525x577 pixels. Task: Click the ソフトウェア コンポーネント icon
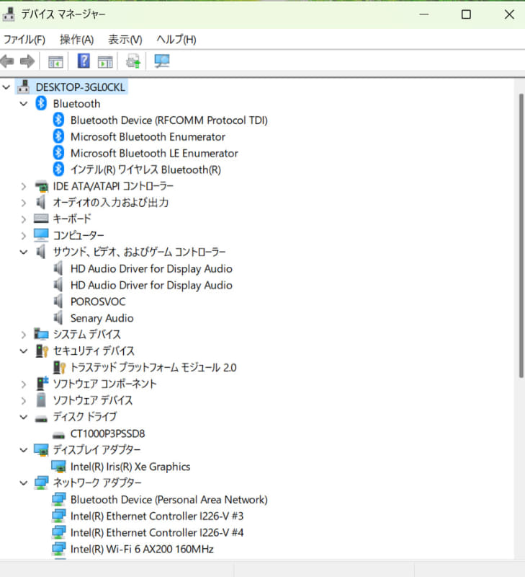[x=42, y=384]
